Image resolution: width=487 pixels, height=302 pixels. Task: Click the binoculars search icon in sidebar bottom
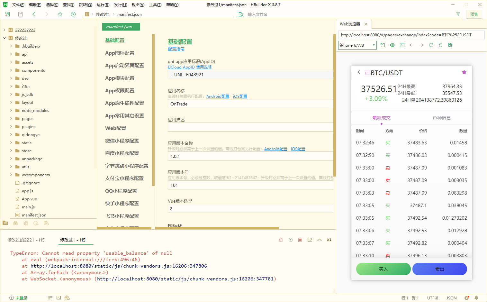[15, 223]
